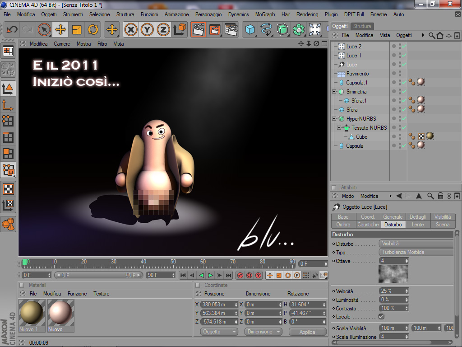Click frame 50 on the timeline ruler

coord(173,263)
